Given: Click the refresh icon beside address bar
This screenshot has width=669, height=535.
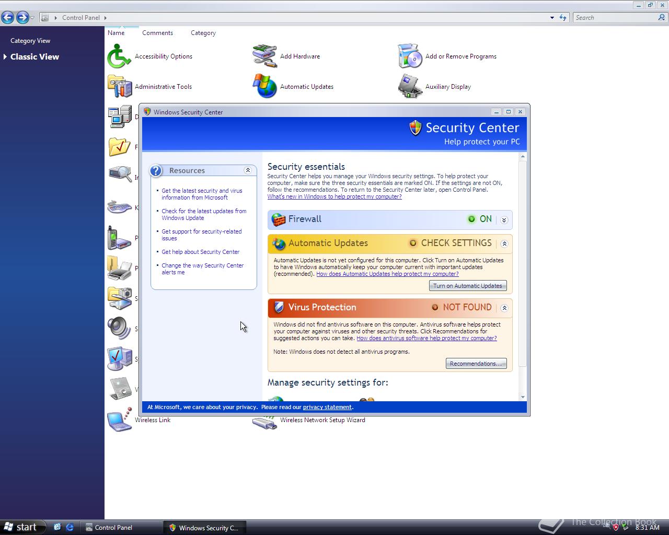Looking at the screenshot, I should coord(563,18).
